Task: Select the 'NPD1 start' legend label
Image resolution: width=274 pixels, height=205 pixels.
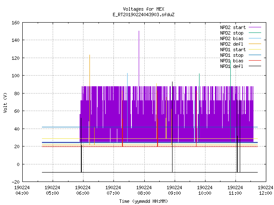Action: [x=233, y=50]
